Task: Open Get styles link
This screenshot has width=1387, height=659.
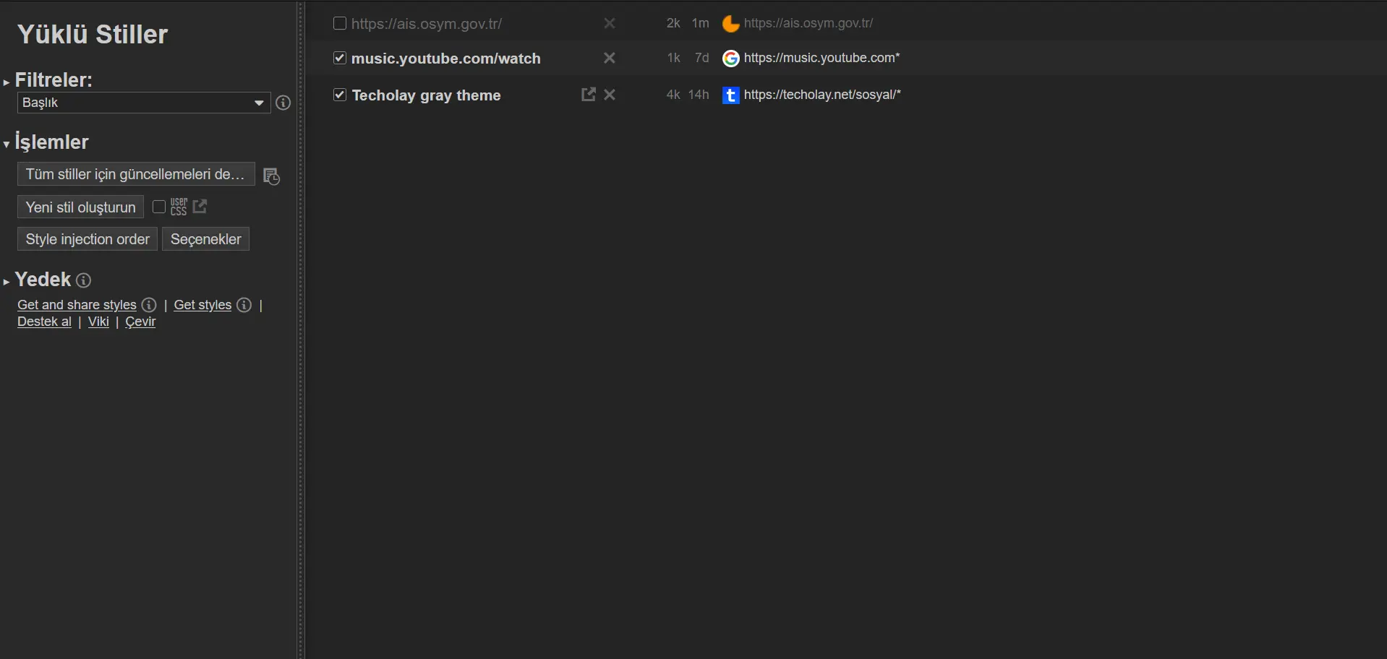Action: (x=202, y=305)
